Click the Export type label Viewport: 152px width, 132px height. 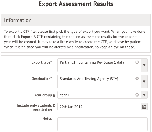42,62
